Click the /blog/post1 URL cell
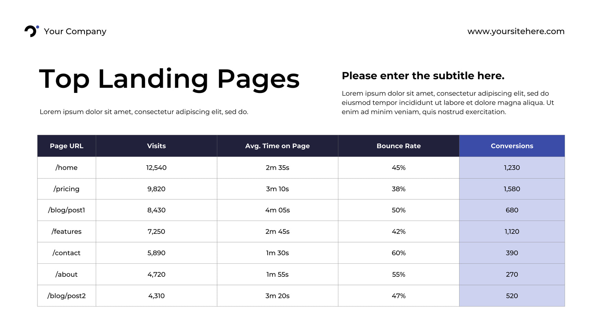593x333 pixels. tap(66, 210)
